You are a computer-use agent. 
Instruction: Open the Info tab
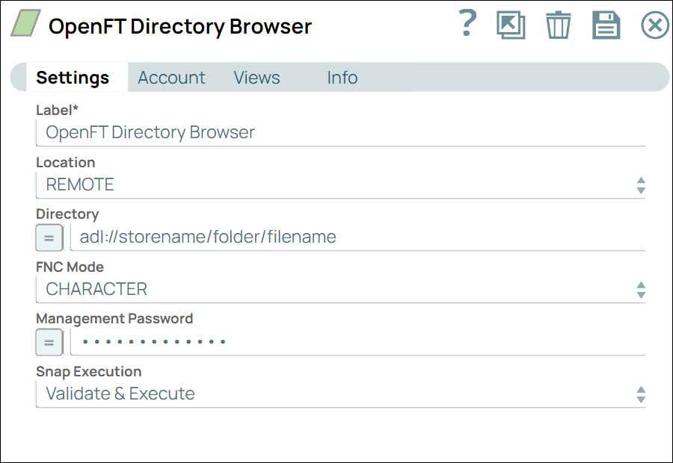pyautogui.click(x=342, y=77)
